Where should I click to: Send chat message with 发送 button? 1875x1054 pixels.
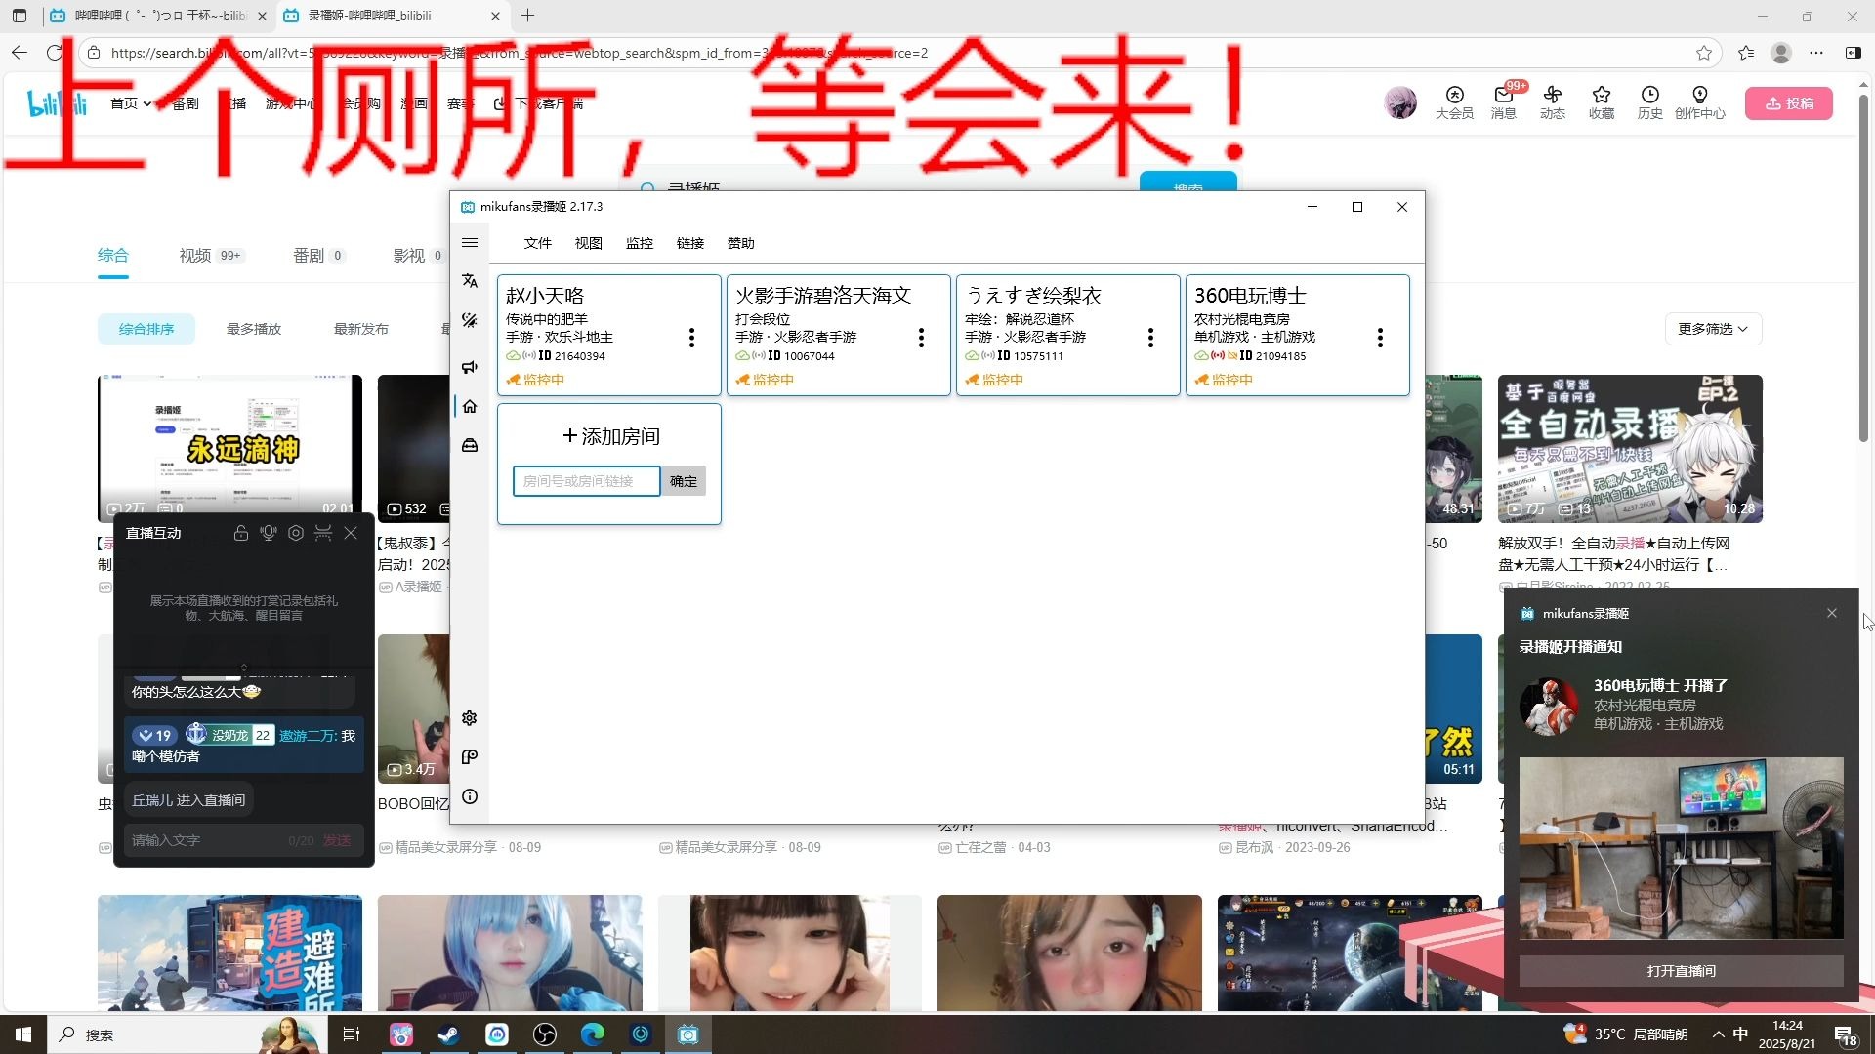(337, 840)
